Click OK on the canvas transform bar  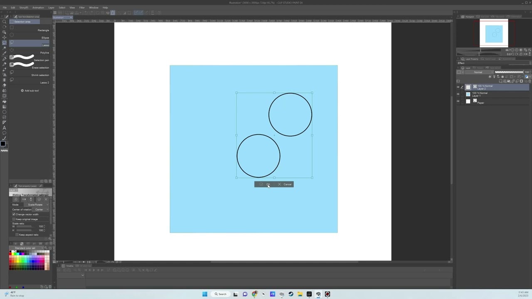(265, 184)
